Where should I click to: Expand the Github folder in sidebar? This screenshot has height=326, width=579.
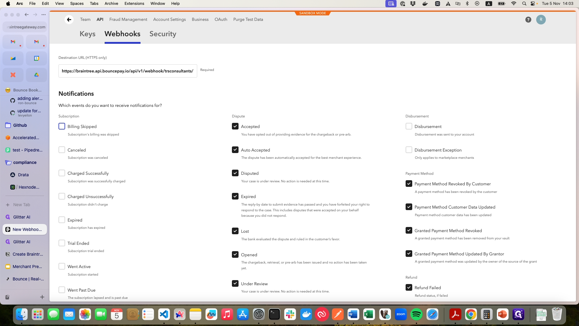click(x=25, y=125)
